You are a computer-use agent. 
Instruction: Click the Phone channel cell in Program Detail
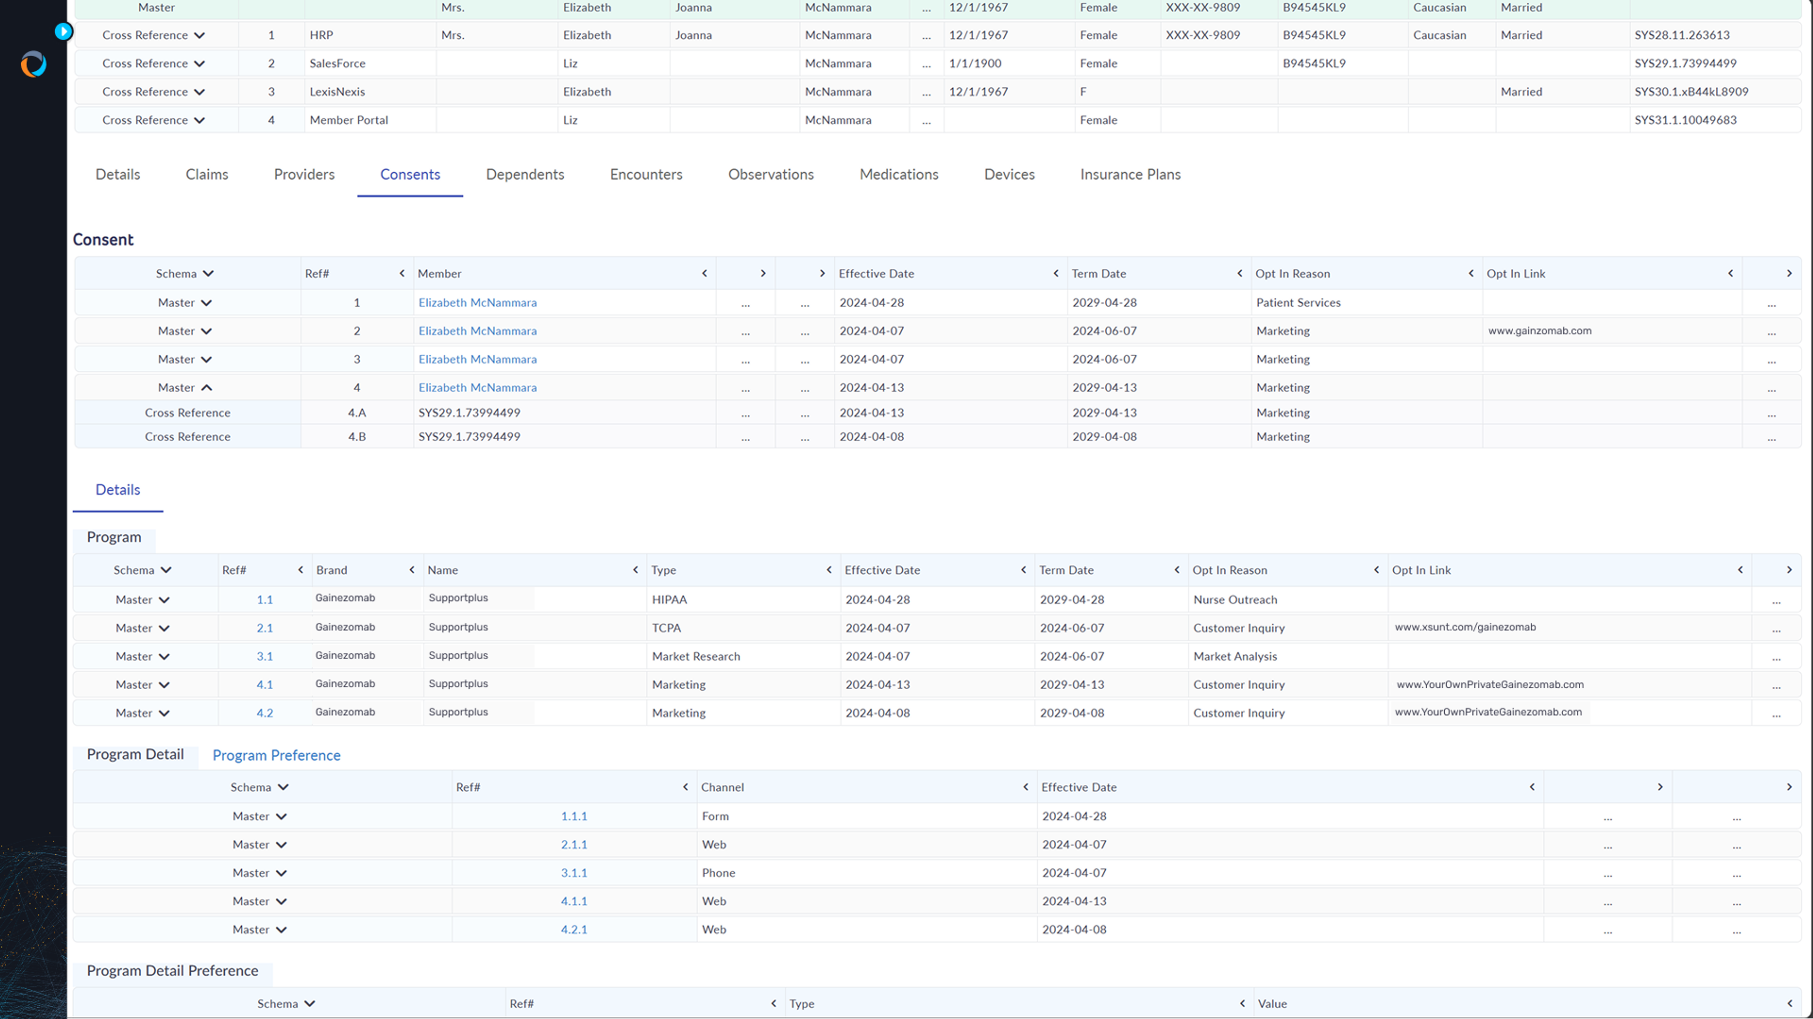(719, 873)
